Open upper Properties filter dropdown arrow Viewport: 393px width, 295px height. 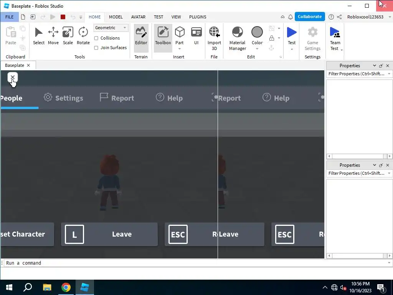389,74
